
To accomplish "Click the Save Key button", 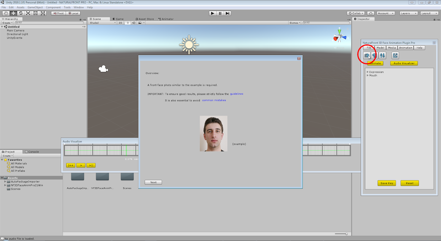I will tap(387, 183).
